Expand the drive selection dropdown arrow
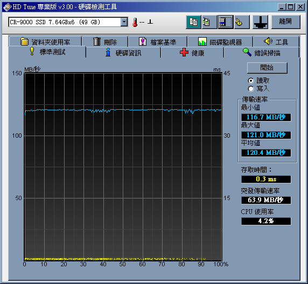Image resolution: width=308 pixels, height=284 pixels. [124, 22]
